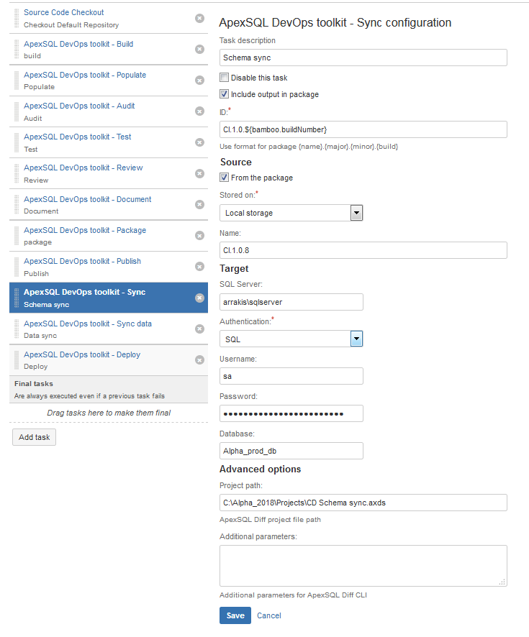This screenshot has height=637, width=529.
Task: Click the remove icon on Deploy task
Action: (x=199, y=360)
